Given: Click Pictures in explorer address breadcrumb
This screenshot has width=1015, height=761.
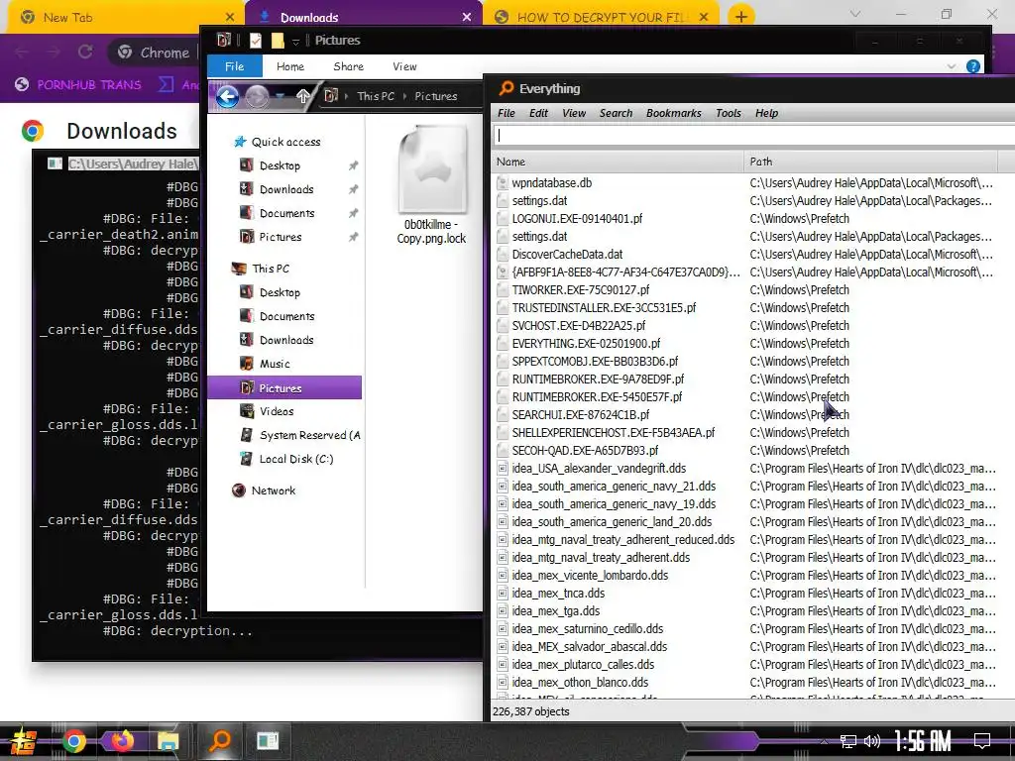Looking at the screenshot, I should click(436, 96).
